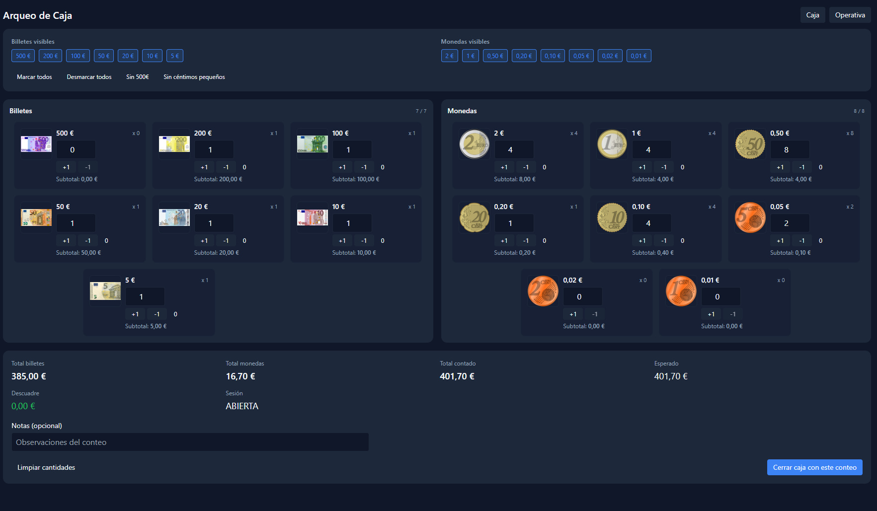Image resolution: width=877 pixels, height=511 pixels.
Task: Click the 5 € banknote image
Action: pyautogui.click(x=105, y=291)
